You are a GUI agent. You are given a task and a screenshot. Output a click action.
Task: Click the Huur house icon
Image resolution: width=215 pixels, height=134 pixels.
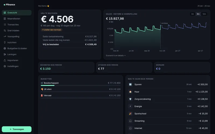point(130,92)
